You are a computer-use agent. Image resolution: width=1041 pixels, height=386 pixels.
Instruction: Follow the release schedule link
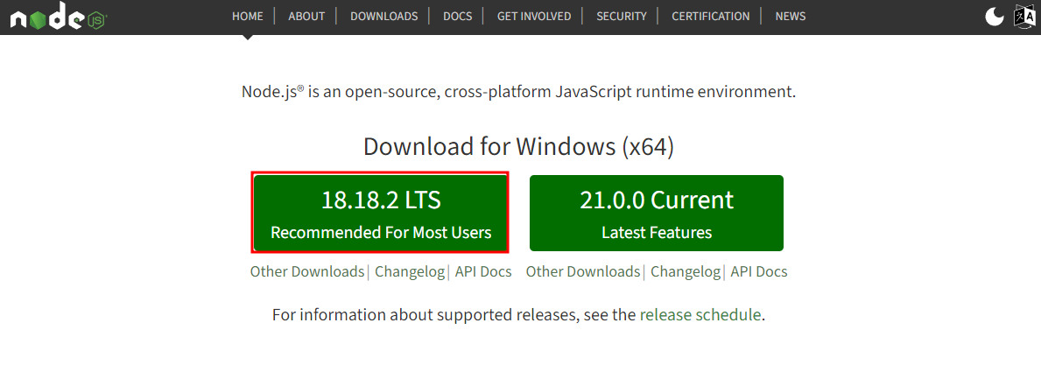[700, 315]
